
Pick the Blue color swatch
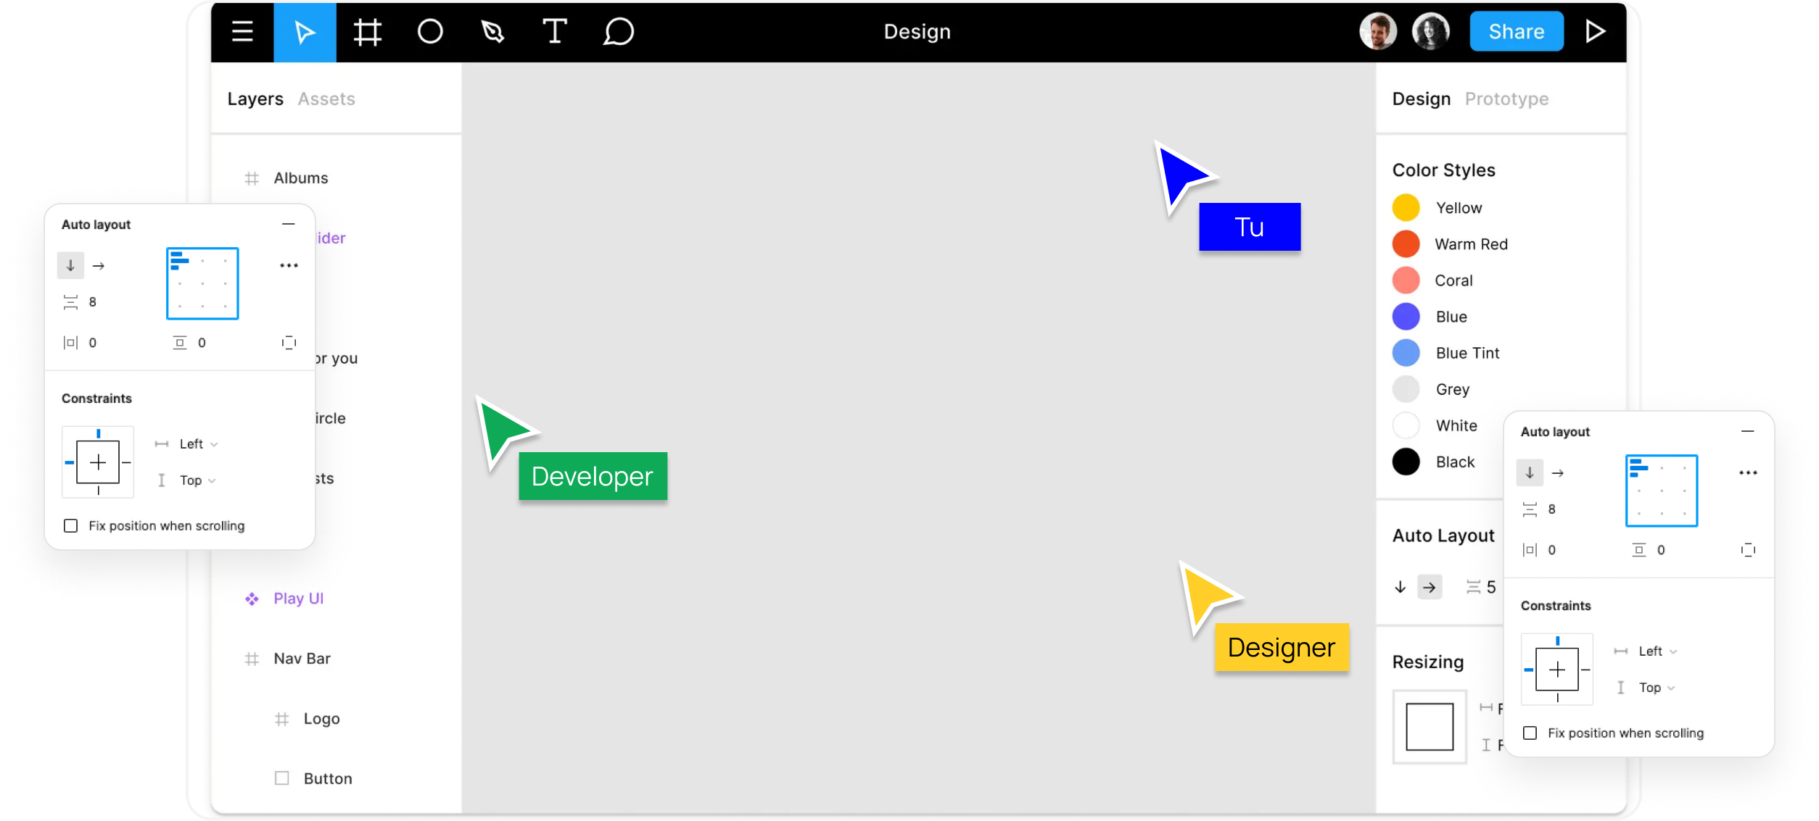(x=1406, y=317)
